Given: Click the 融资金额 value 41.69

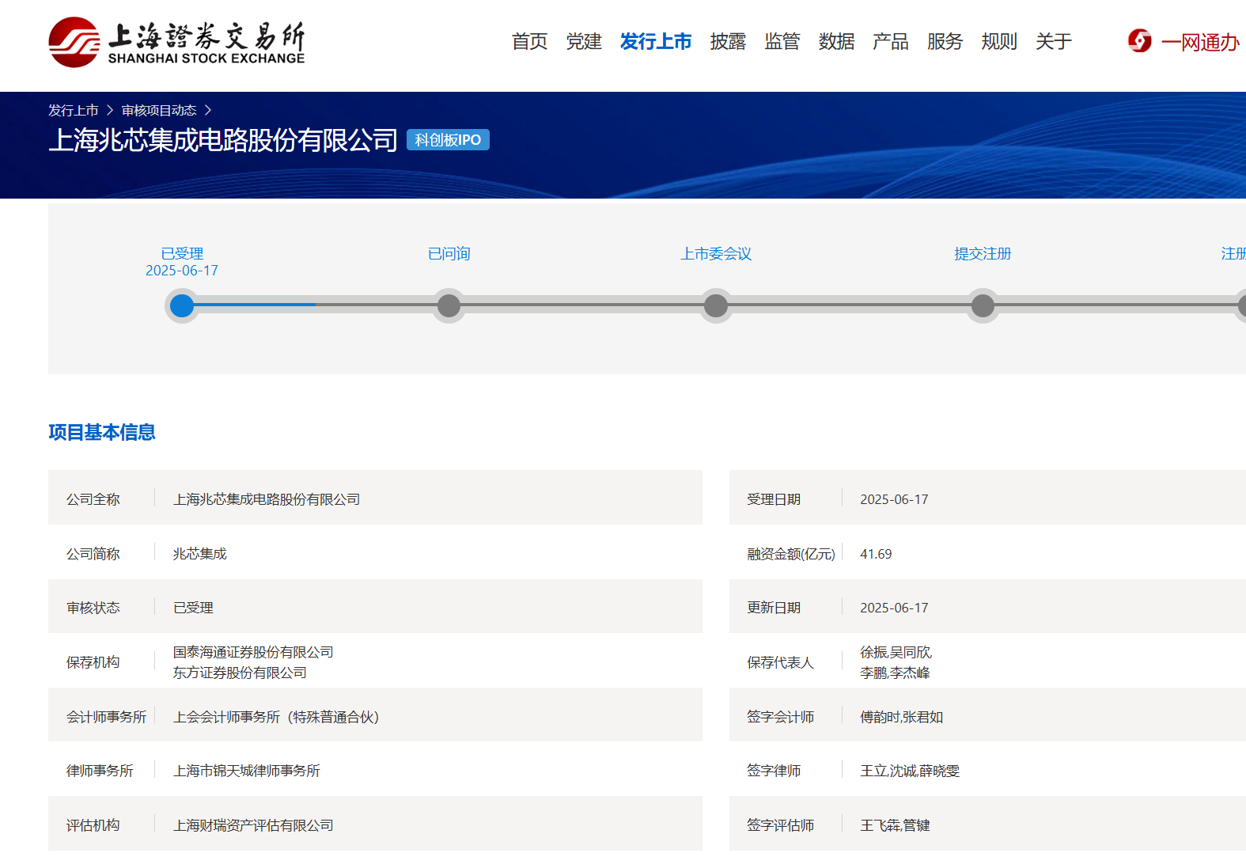Looking at the screenshot, I should (876, 554).
